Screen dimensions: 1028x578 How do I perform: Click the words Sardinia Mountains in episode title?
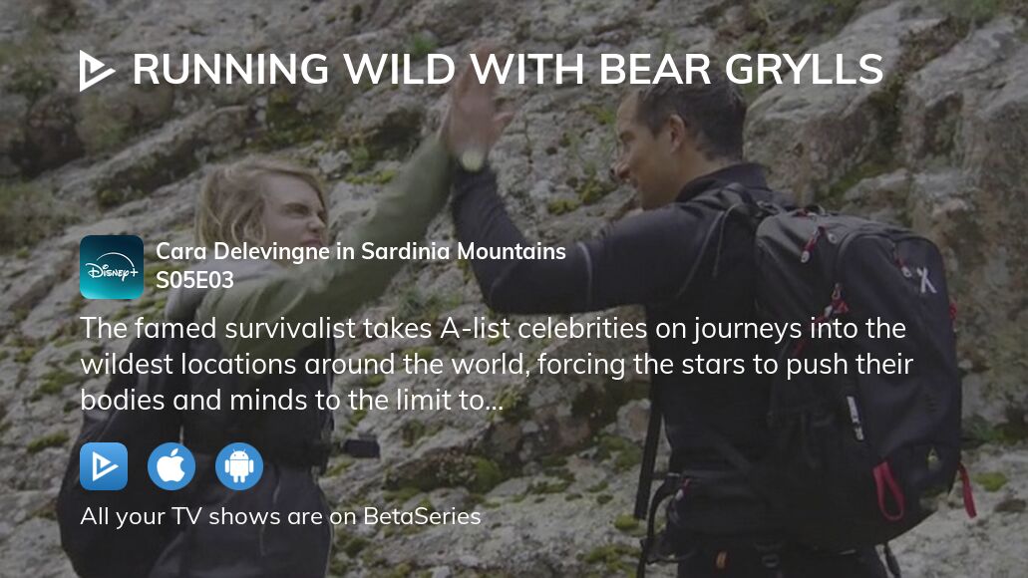click(x=464, y=252)
